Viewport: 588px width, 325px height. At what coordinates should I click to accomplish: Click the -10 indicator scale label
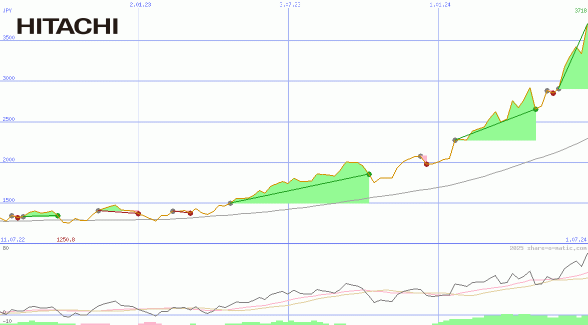pyautogui.click(x=7, y=321)
